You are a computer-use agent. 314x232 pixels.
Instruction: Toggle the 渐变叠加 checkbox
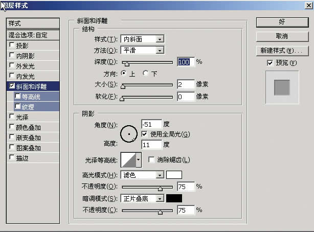point(12,137)
